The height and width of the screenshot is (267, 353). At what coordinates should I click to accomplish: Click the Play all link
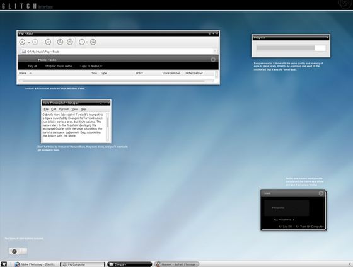click(32, 66)
